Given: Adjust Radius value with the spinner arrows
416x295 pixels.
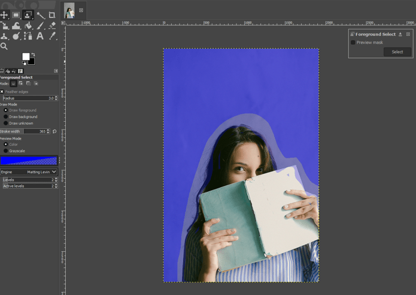Looking at the screenshot, I should (x=56, y=98).
